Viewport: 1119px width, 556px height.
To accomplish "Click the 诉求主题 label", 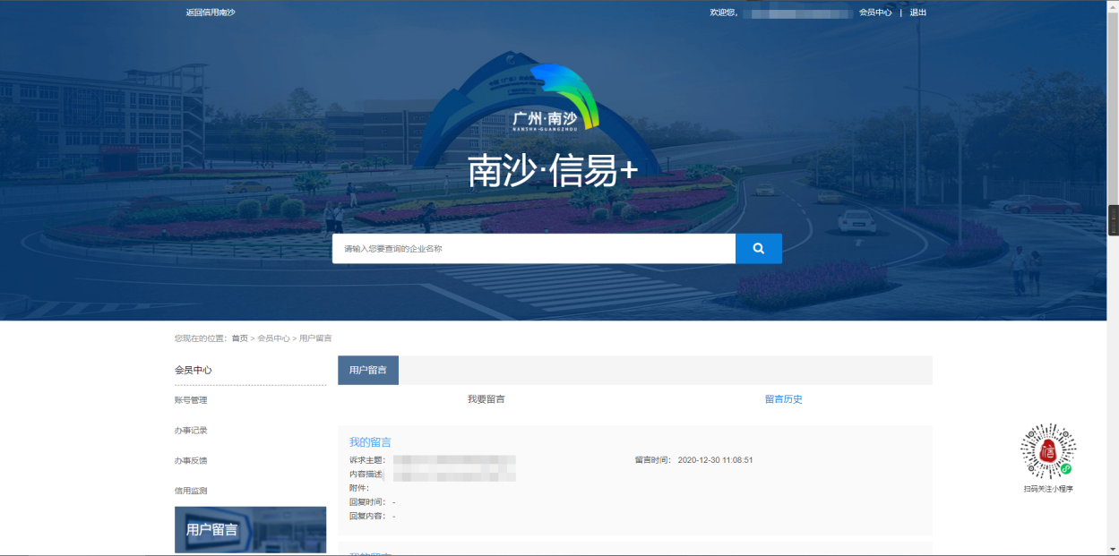I will 366,460.
